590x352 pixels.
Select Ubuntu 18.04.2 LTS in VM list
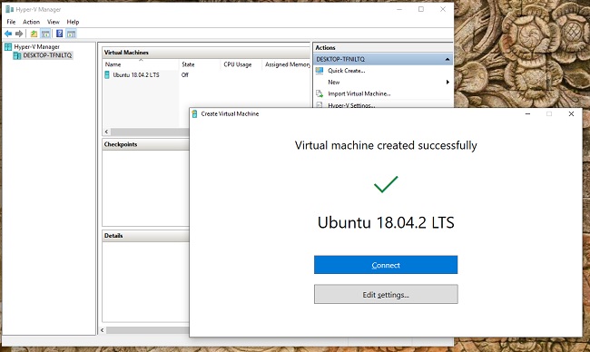(x=136, y=74)
